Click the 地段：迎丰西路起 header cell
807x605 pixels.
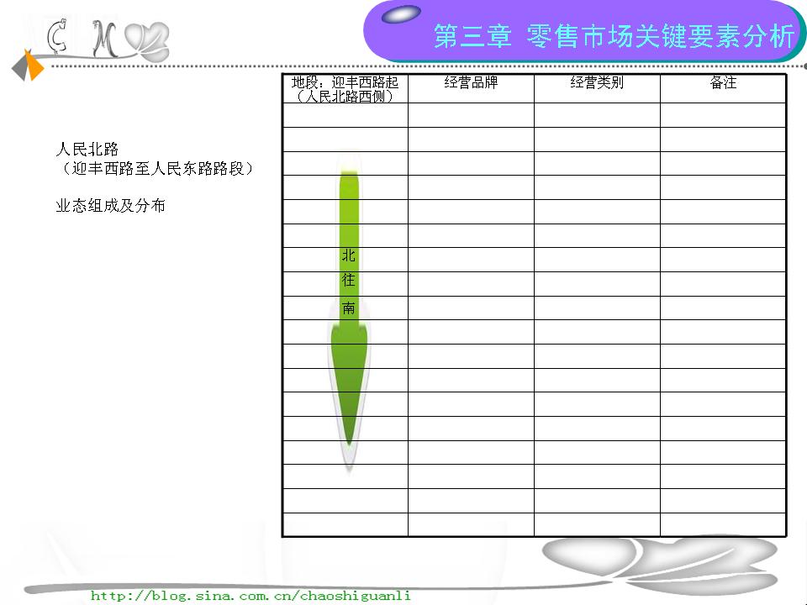[345, 89]
